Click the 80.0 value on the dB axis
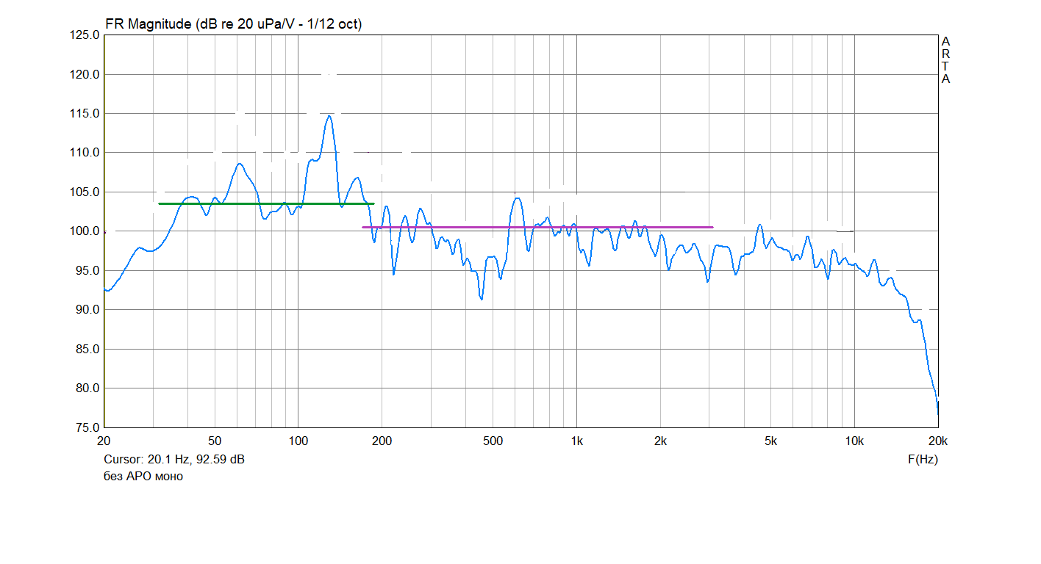This screenshot has width=1041, height=564. point(87,388)
